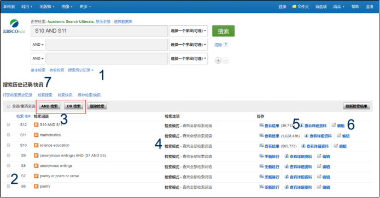The image size is (380, 198).
Task: Click the RSS icon on row S9
Action: tap(36, 155)
